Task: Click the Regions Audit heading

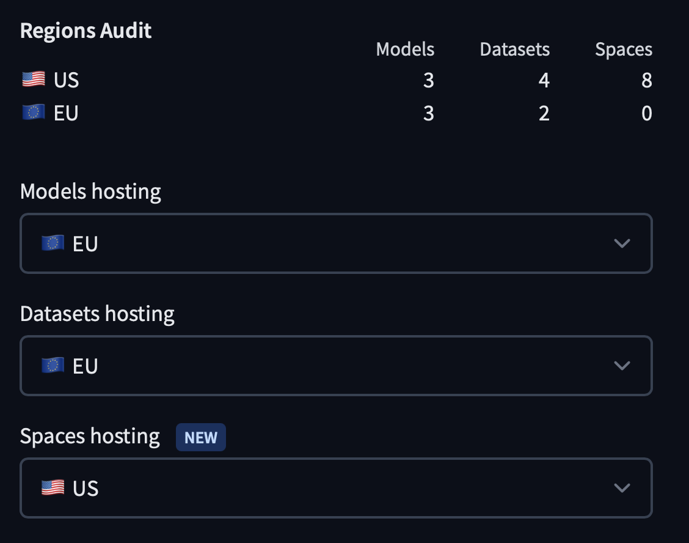Action: pyautogui.click(x=86, y=30)
